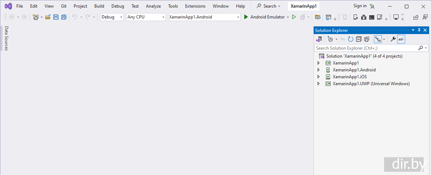The image size is (432, 175).
Task: Click the New Project toolbar icon
Action: 36,17
